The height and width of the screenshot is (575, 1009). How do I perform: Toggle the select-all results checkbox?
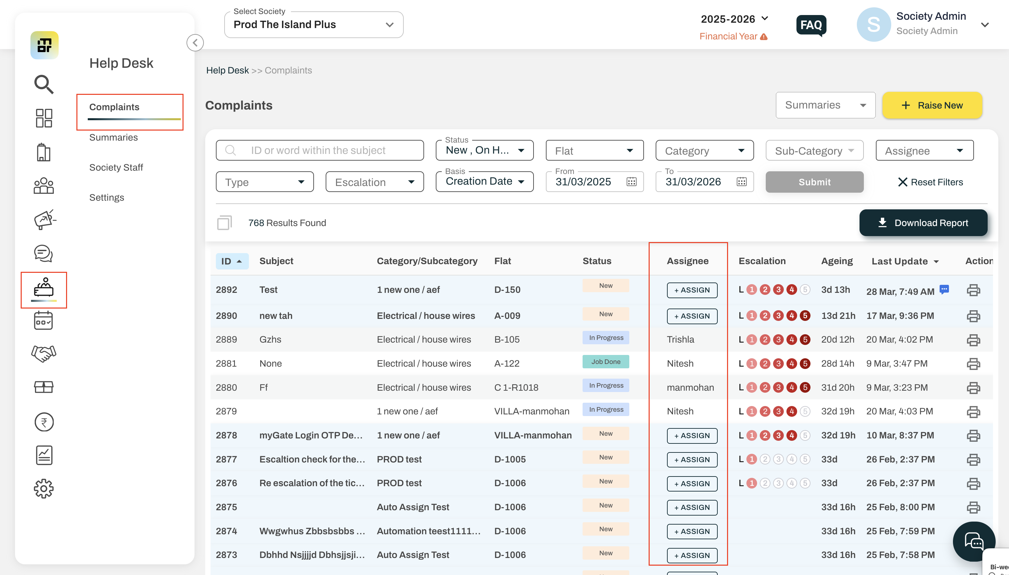224,223
